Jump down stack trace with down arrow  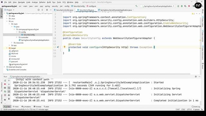tap(9, 84)
